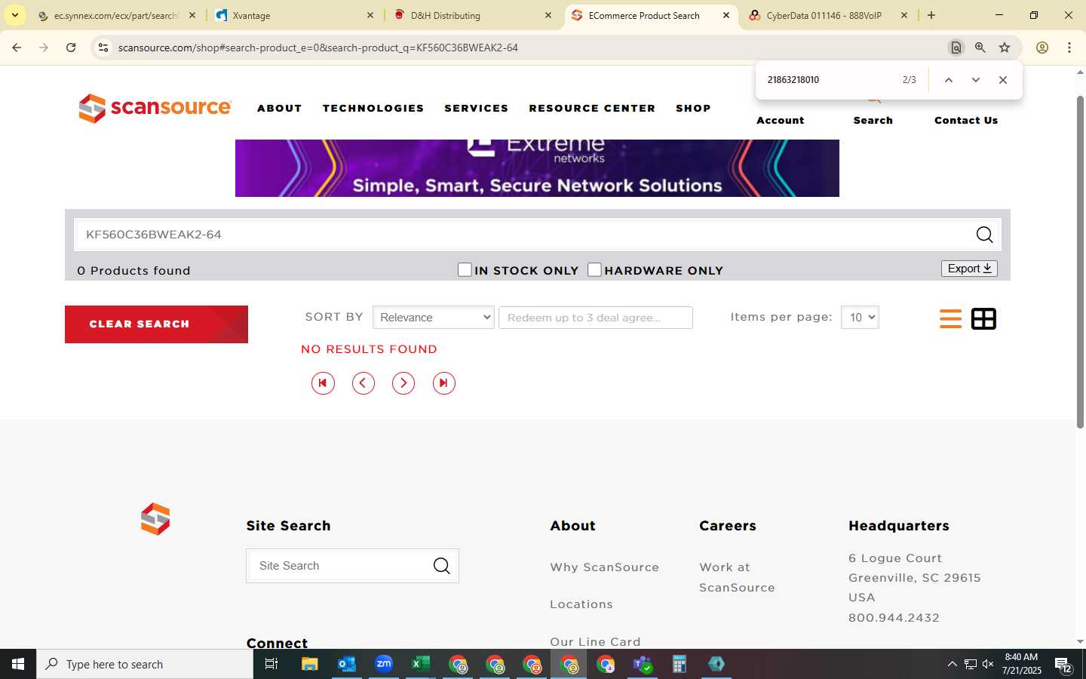Go to next results page
The height and width of the screenshot is (679, 1086).
coord(403,383)
